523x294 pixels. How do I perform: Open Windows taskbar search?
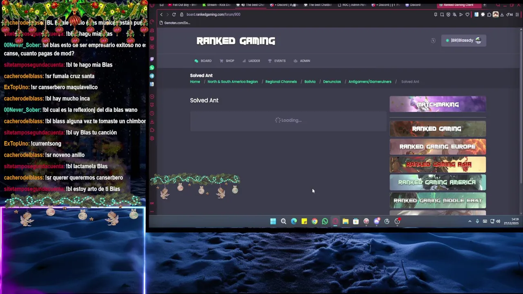click(x=283, y=221)
